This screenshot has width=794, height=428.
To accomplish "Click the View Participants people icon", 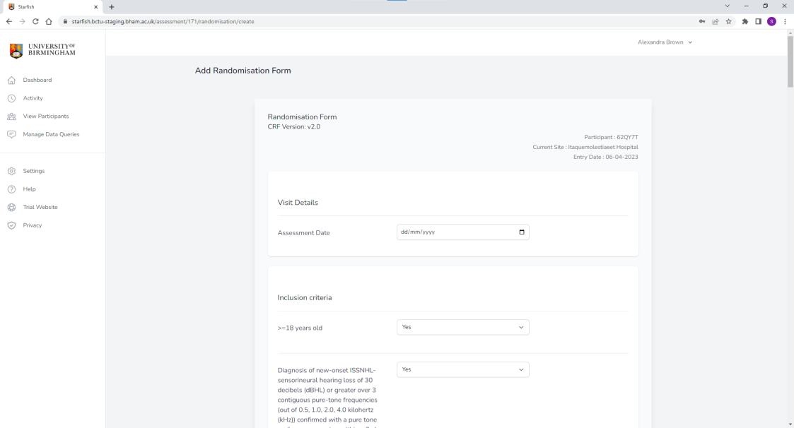I will point(11,117).
